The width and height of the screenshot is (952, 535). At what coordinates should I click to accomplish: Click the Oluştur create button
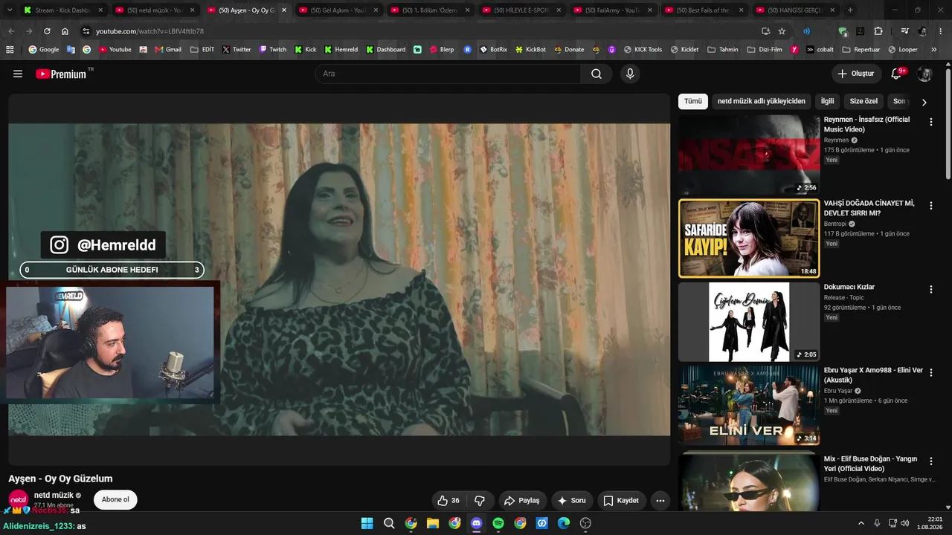tap(856, 74)
